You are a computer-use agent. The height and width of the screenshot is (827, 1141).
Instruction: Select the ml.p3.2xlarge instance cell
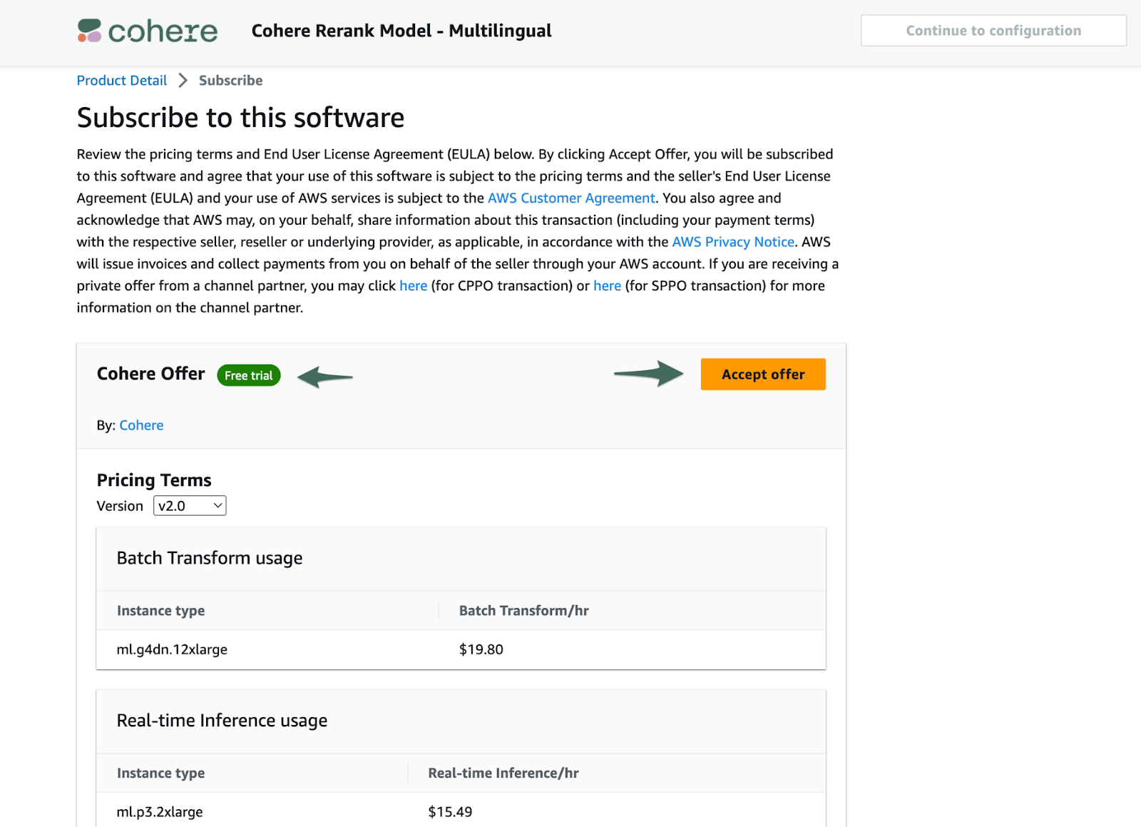(x=160, y=812)
